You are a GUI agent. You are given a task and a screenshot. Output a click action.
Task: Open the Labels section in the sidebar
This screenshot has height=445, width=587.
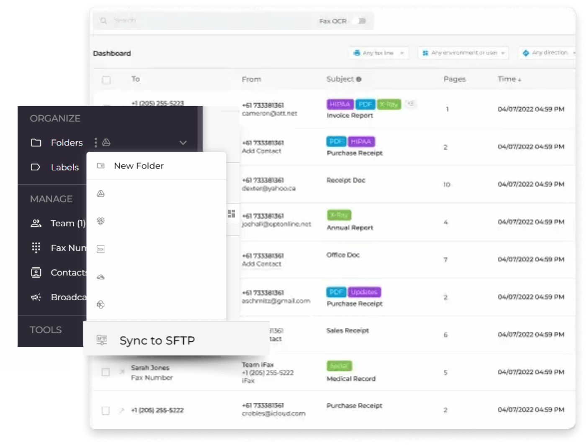click(x=64, y=167)
